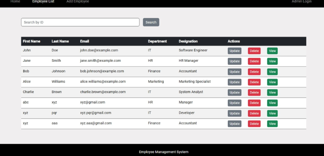
Task: Delete the xyz aaa Accountant row
Action: [254, 124]
